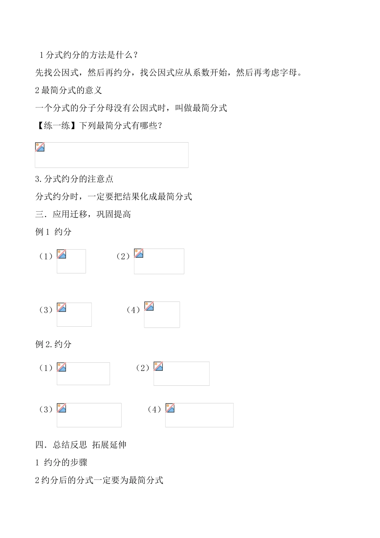Click the sentence starting with 先找公因式

168,73
